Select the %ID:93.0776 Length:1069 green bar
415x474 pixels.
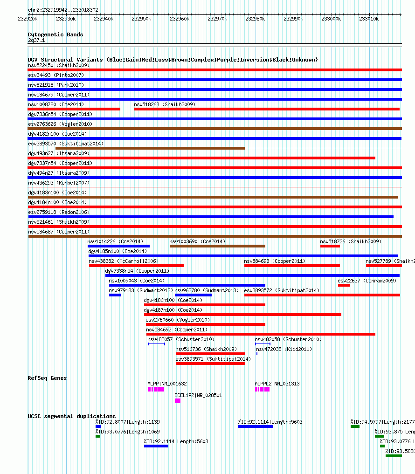tap(98, 436)
